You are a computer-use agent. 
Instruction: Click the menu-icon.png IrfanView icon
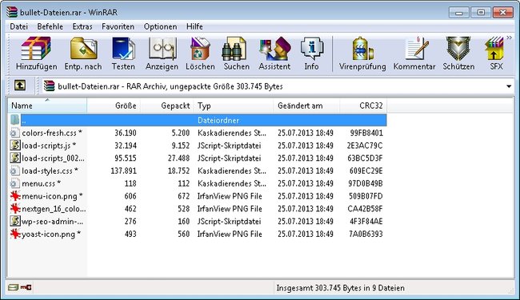[x=15, y=196]
